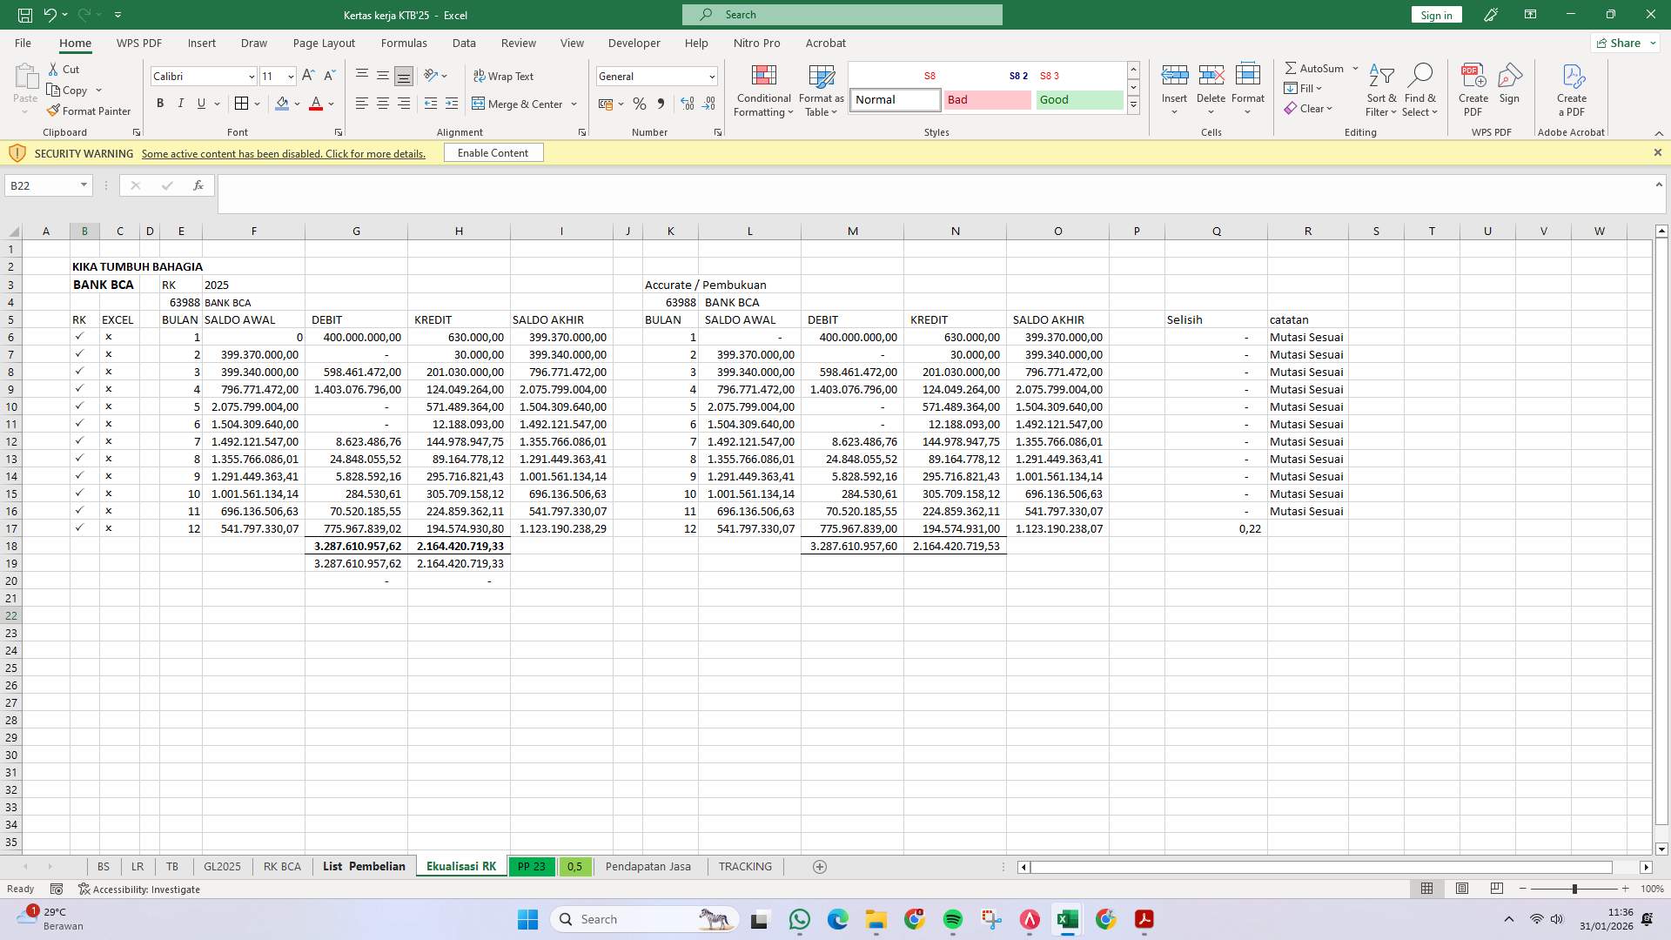This screenshot has width=1671, height=940.
Task: Open the security warning details link
Action: [284, 153]
